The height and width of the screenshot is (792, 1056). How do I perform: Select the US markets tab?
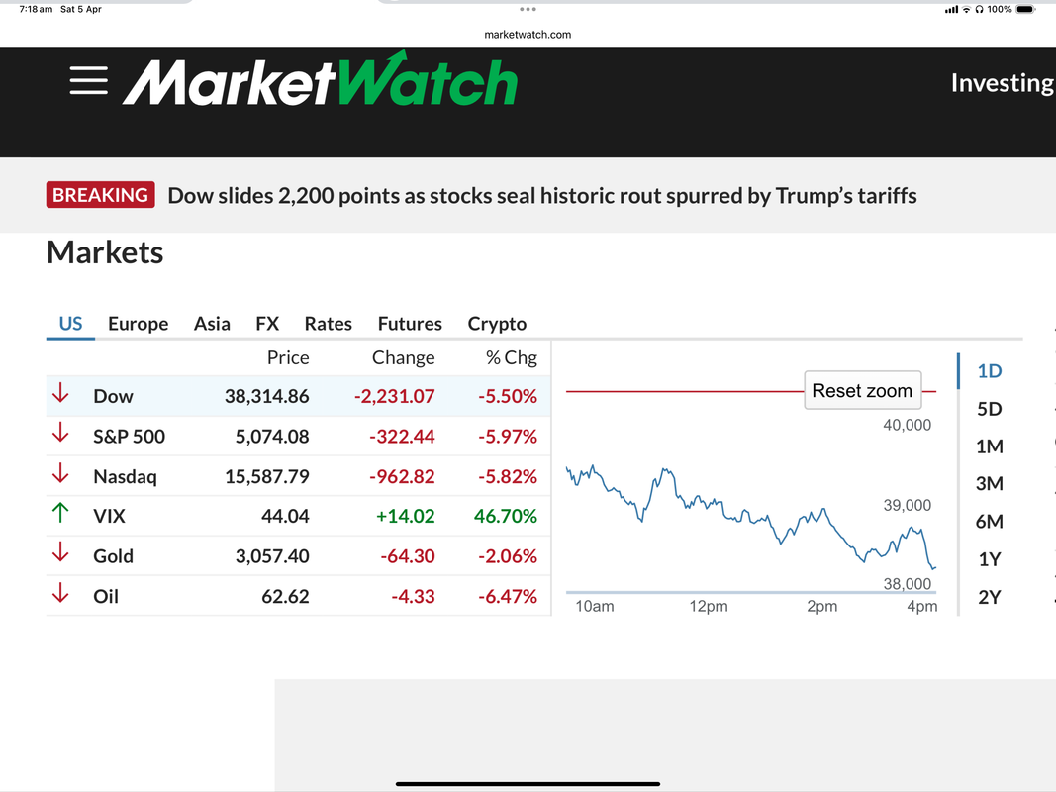(70, 324)
